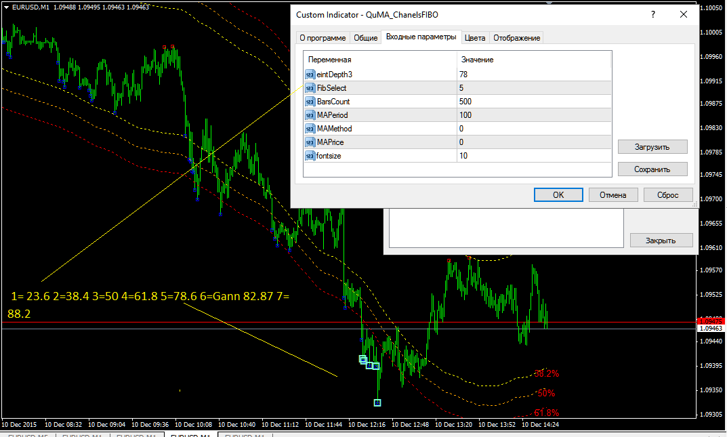
Task: Click the eintDepth3 variable icon
Action: pos(310,74)
